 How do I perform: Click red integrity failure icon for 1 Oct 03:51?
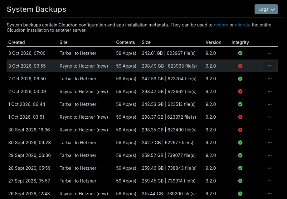click(240, 117)
